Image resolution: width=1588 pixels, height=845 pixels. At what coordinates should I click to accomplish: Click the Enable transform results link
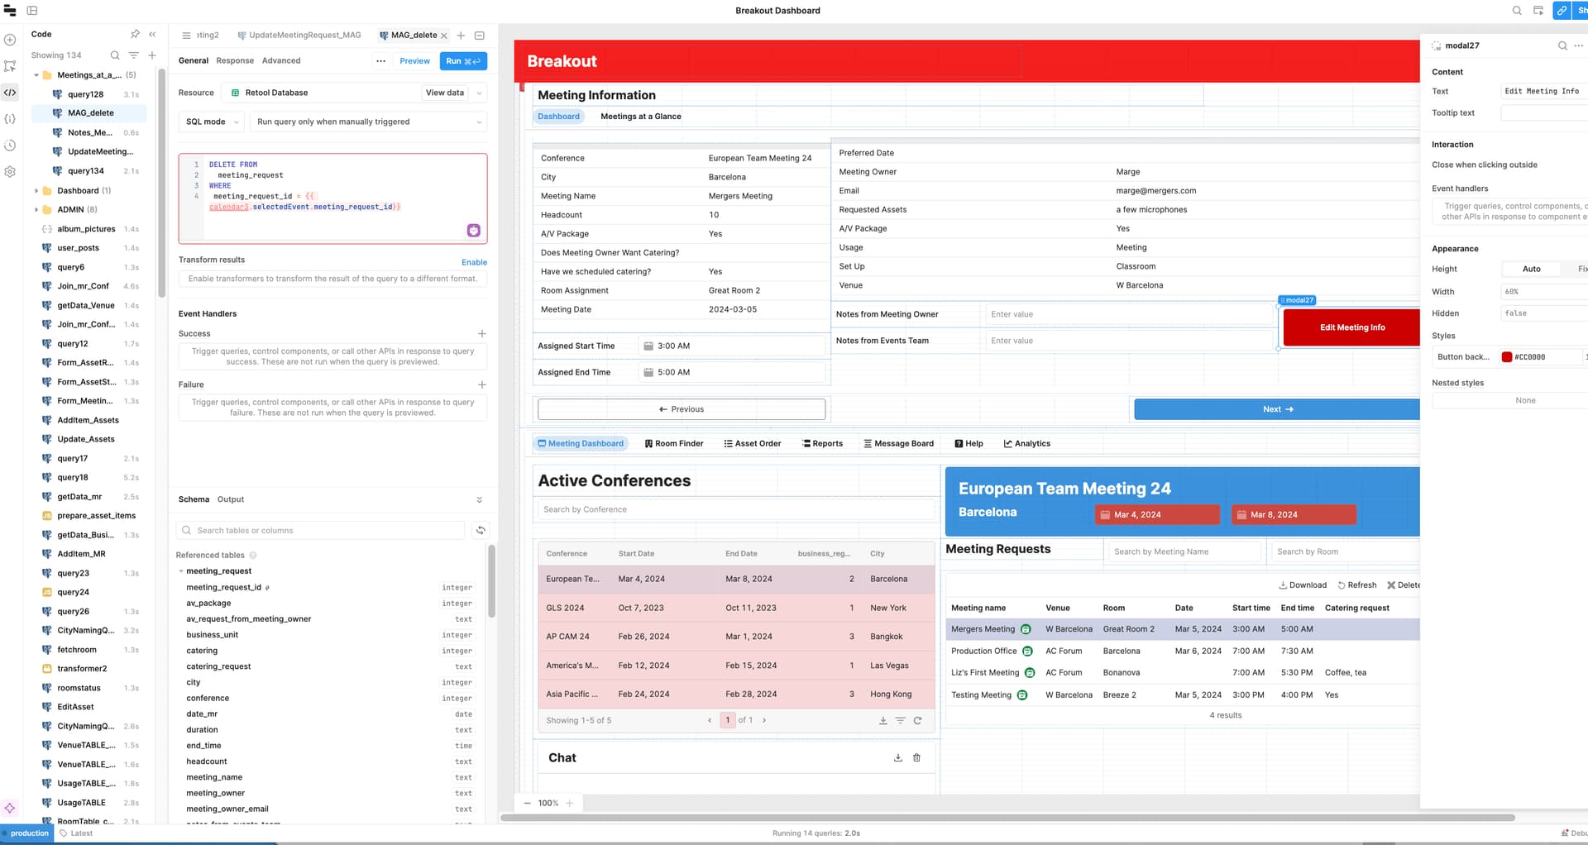click(x=474, y=262)
